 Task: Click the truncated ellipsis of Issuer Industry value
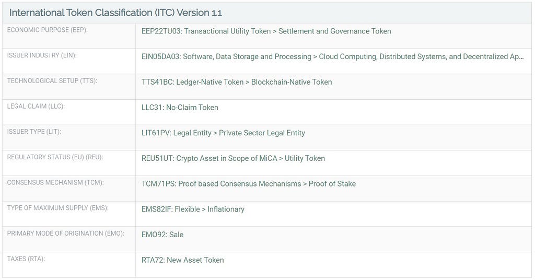tap(521, 57)
